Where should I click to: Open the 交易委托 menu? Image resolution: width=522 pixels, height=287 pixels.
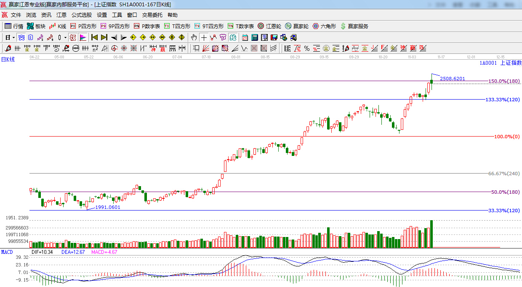152,15
